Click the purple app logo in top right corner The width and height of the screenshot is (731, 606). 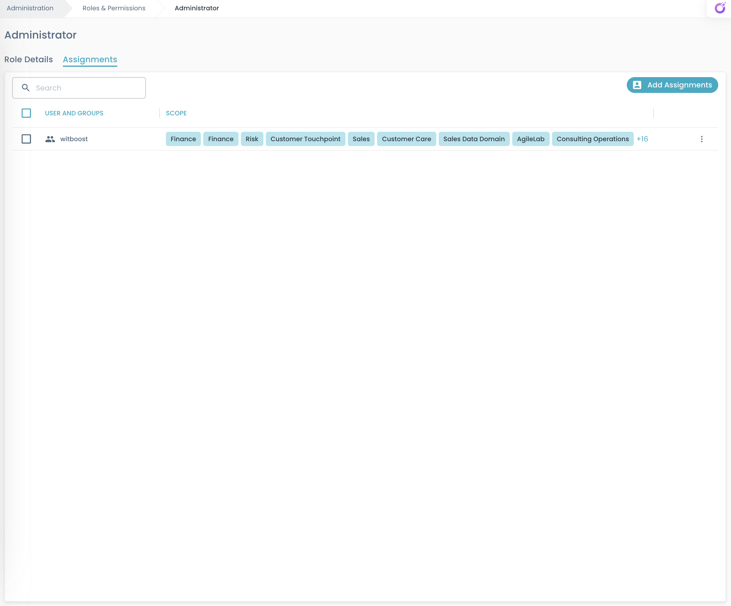[x=720, y=8]
